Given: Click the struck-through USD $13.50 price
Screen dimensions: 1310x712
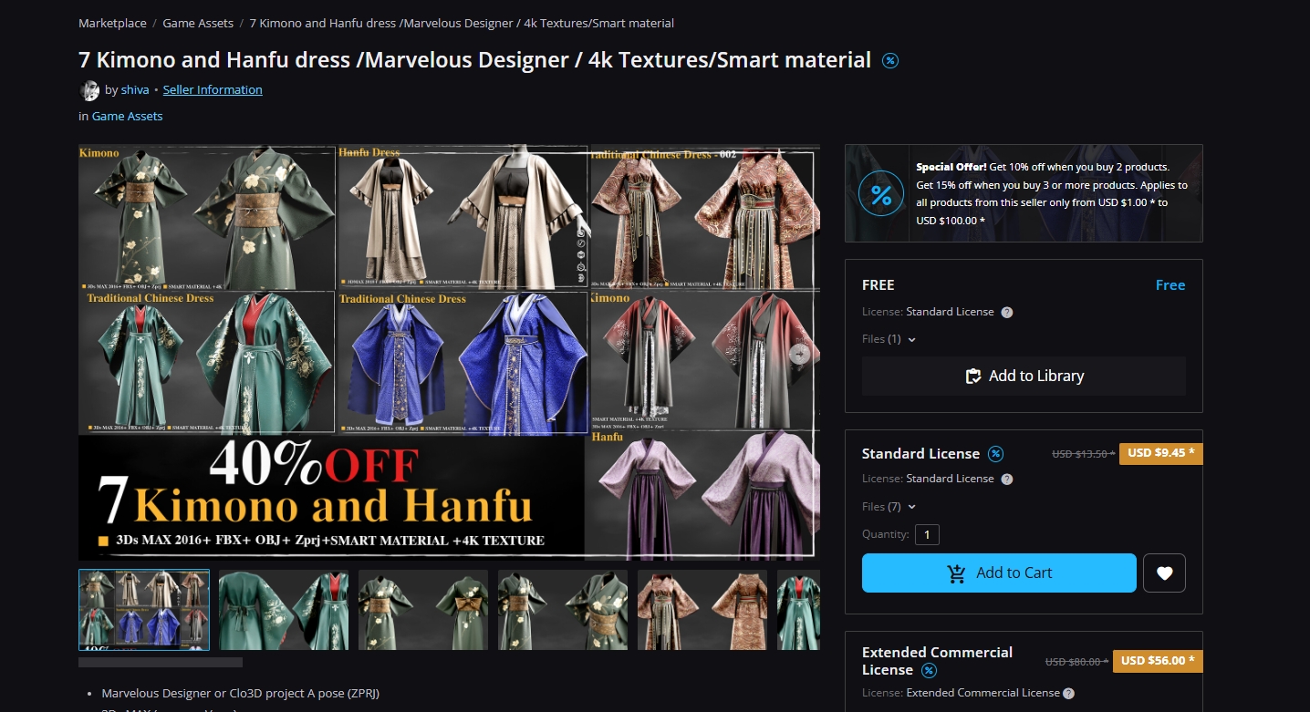Looking at the screenshot, I should pyautogui.click(x=1084, y=454).
